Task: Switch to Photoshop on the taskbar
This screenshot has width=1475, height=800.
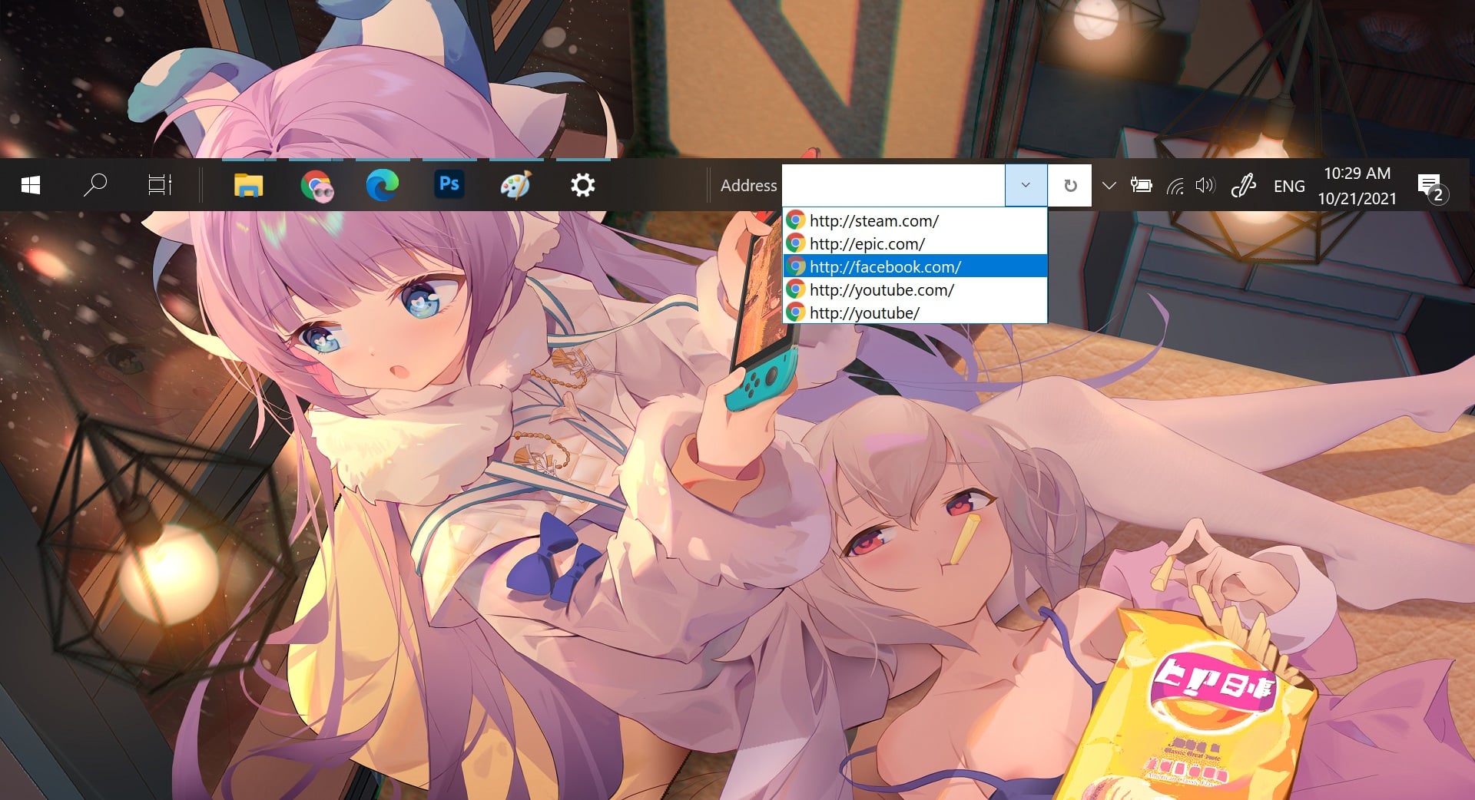Action: tap(449, 184)
